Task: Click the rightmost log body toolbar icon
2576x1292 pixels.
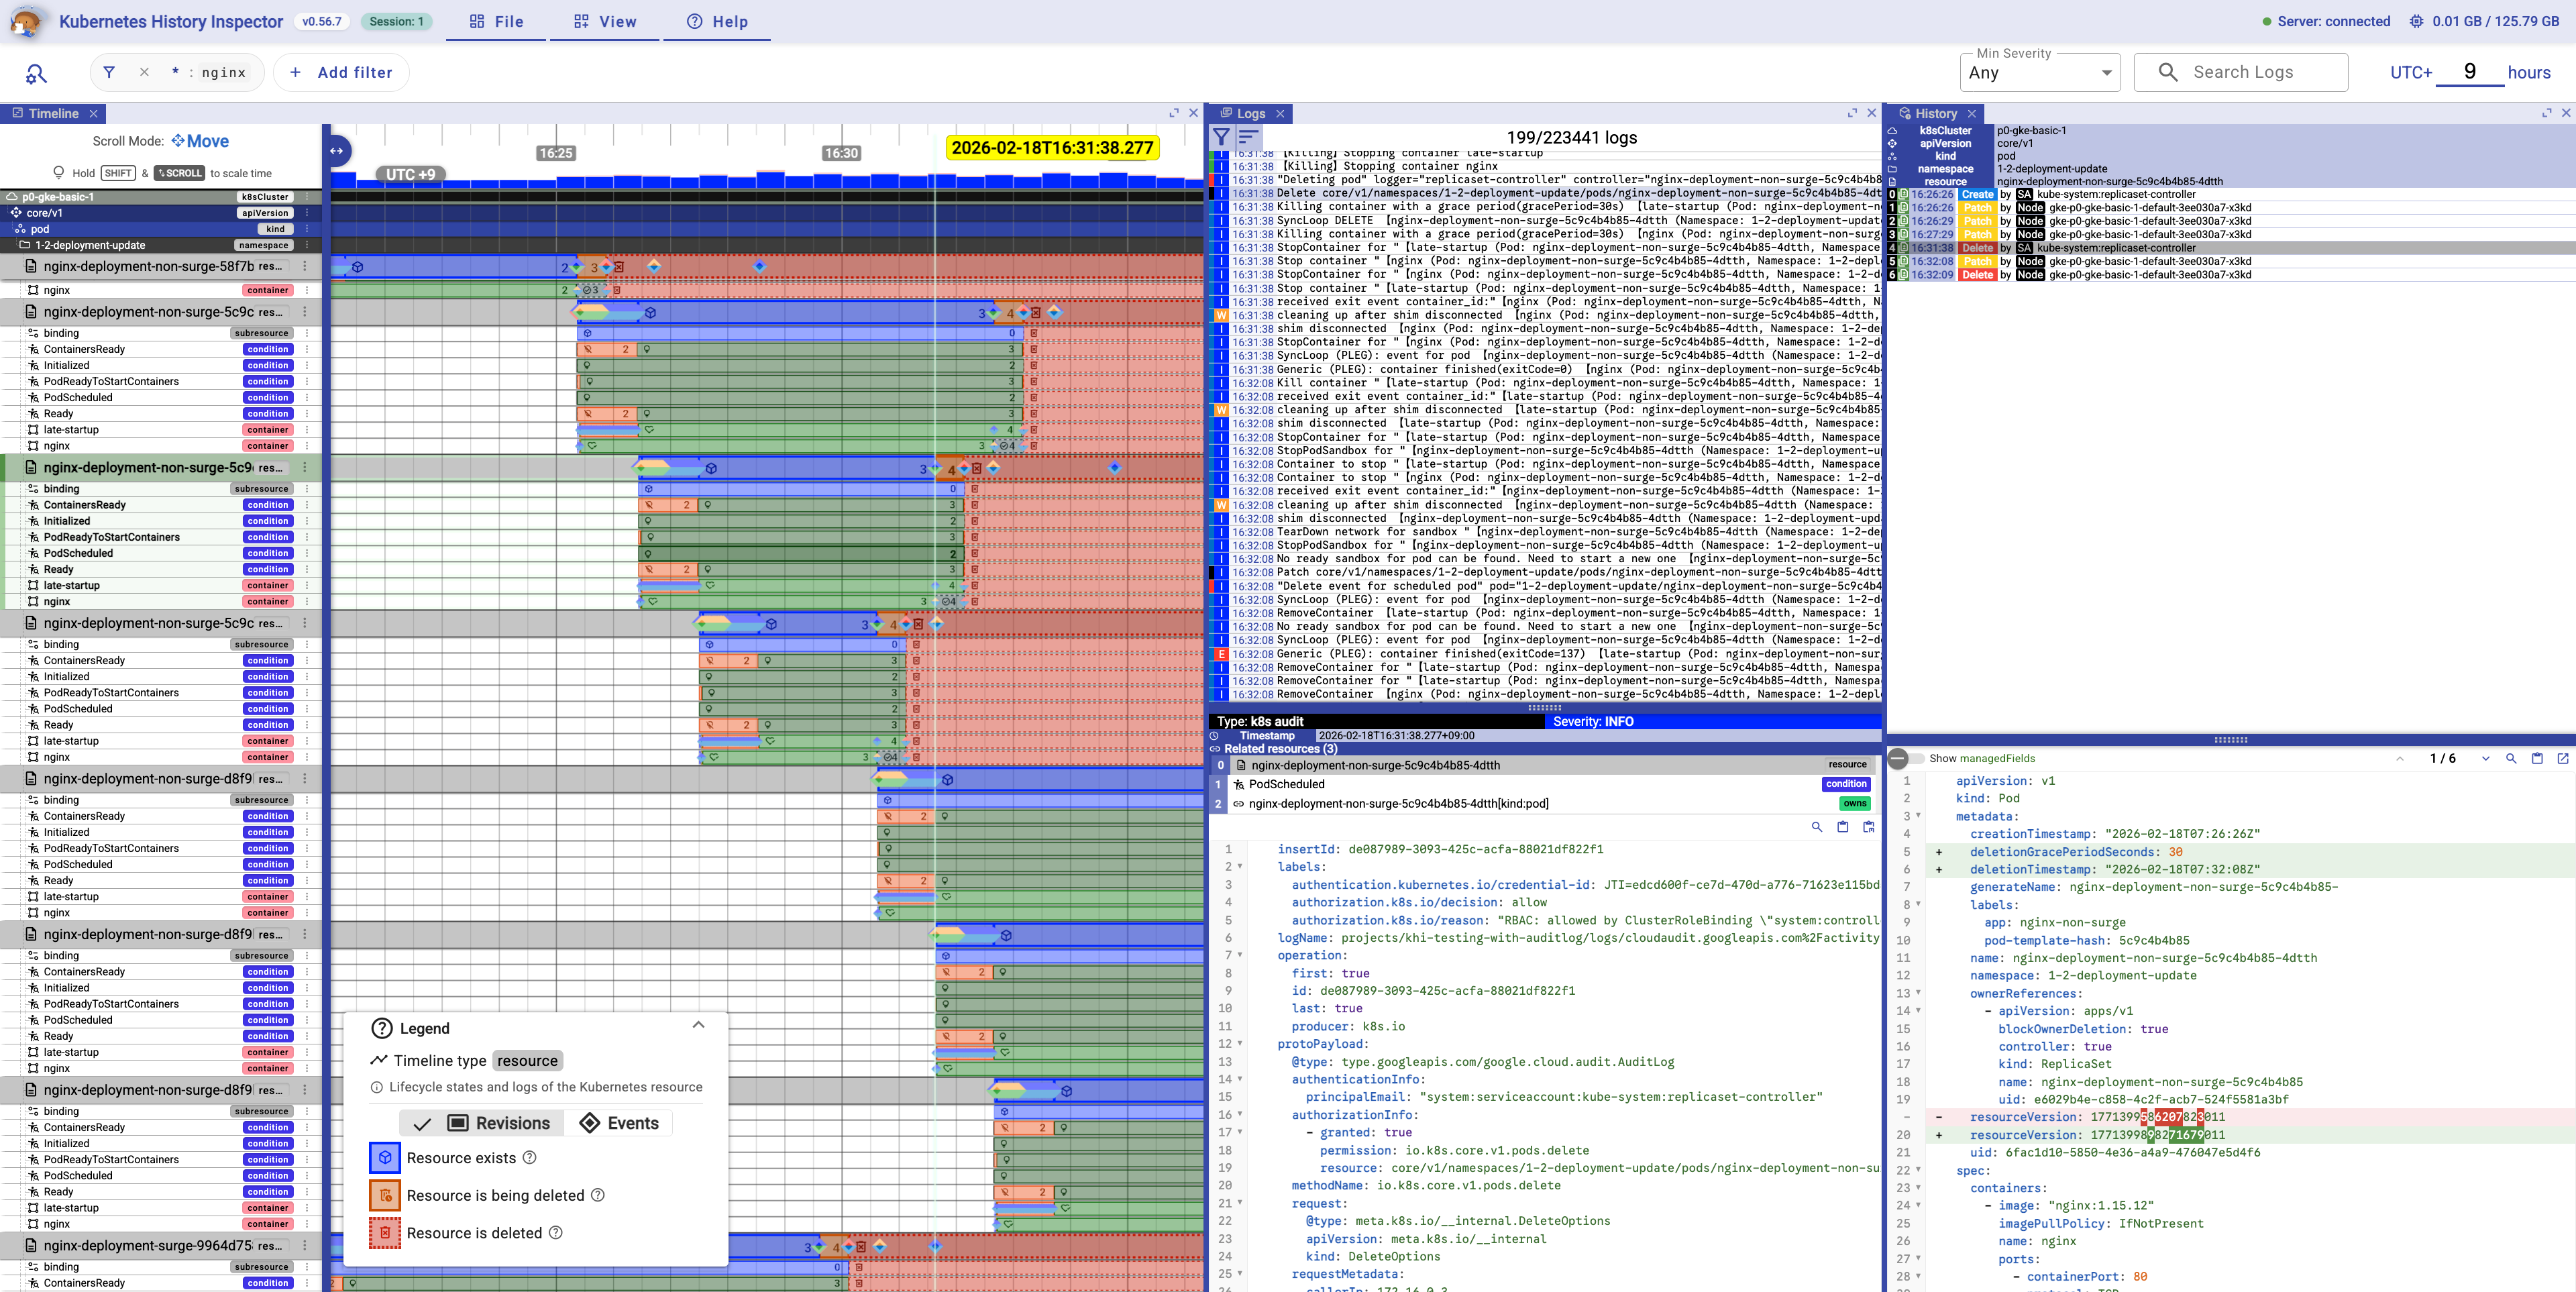Action: click(x=1868, y=826)
